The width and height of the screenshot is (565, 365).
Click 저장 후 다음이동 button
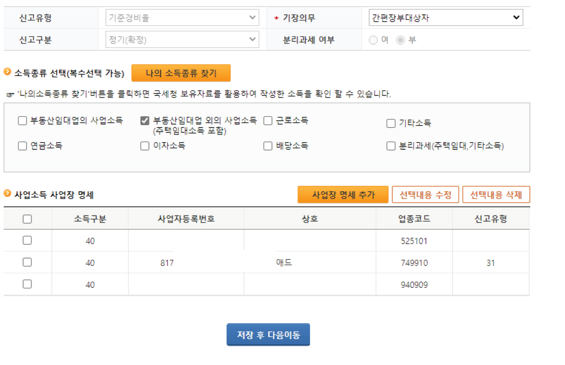pyautogui.click(x=268, y=335)
